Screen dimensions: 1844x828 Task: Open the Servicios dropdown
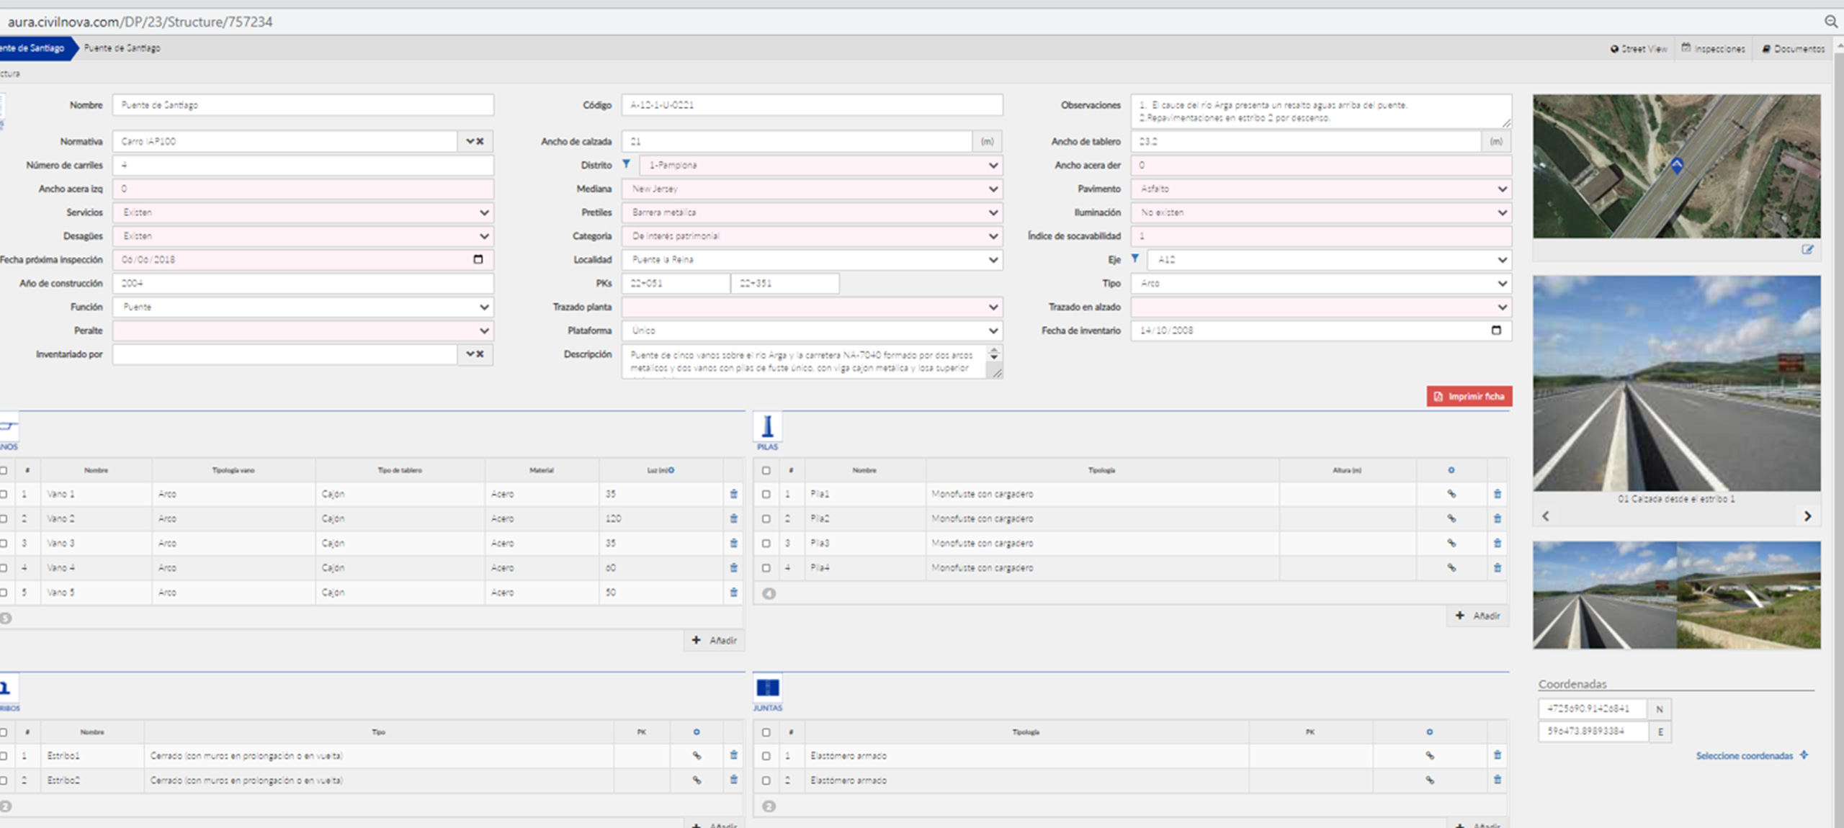click(303, 212)
